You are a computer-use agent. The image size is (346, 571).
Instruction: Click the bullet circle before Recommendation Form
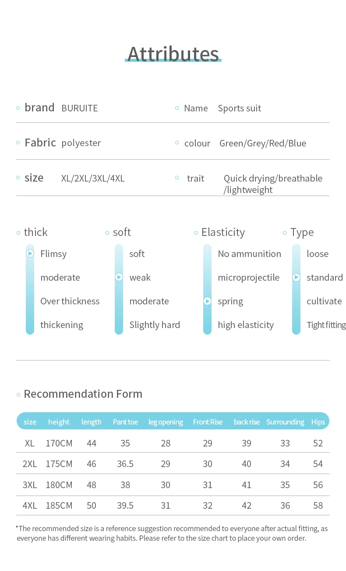point(18,395)
